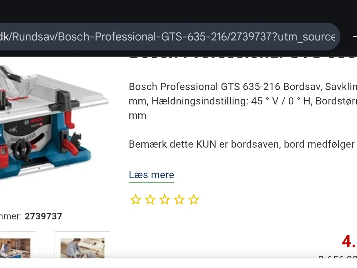Select the workshop photo thumbnail on left

coord(15,248)
